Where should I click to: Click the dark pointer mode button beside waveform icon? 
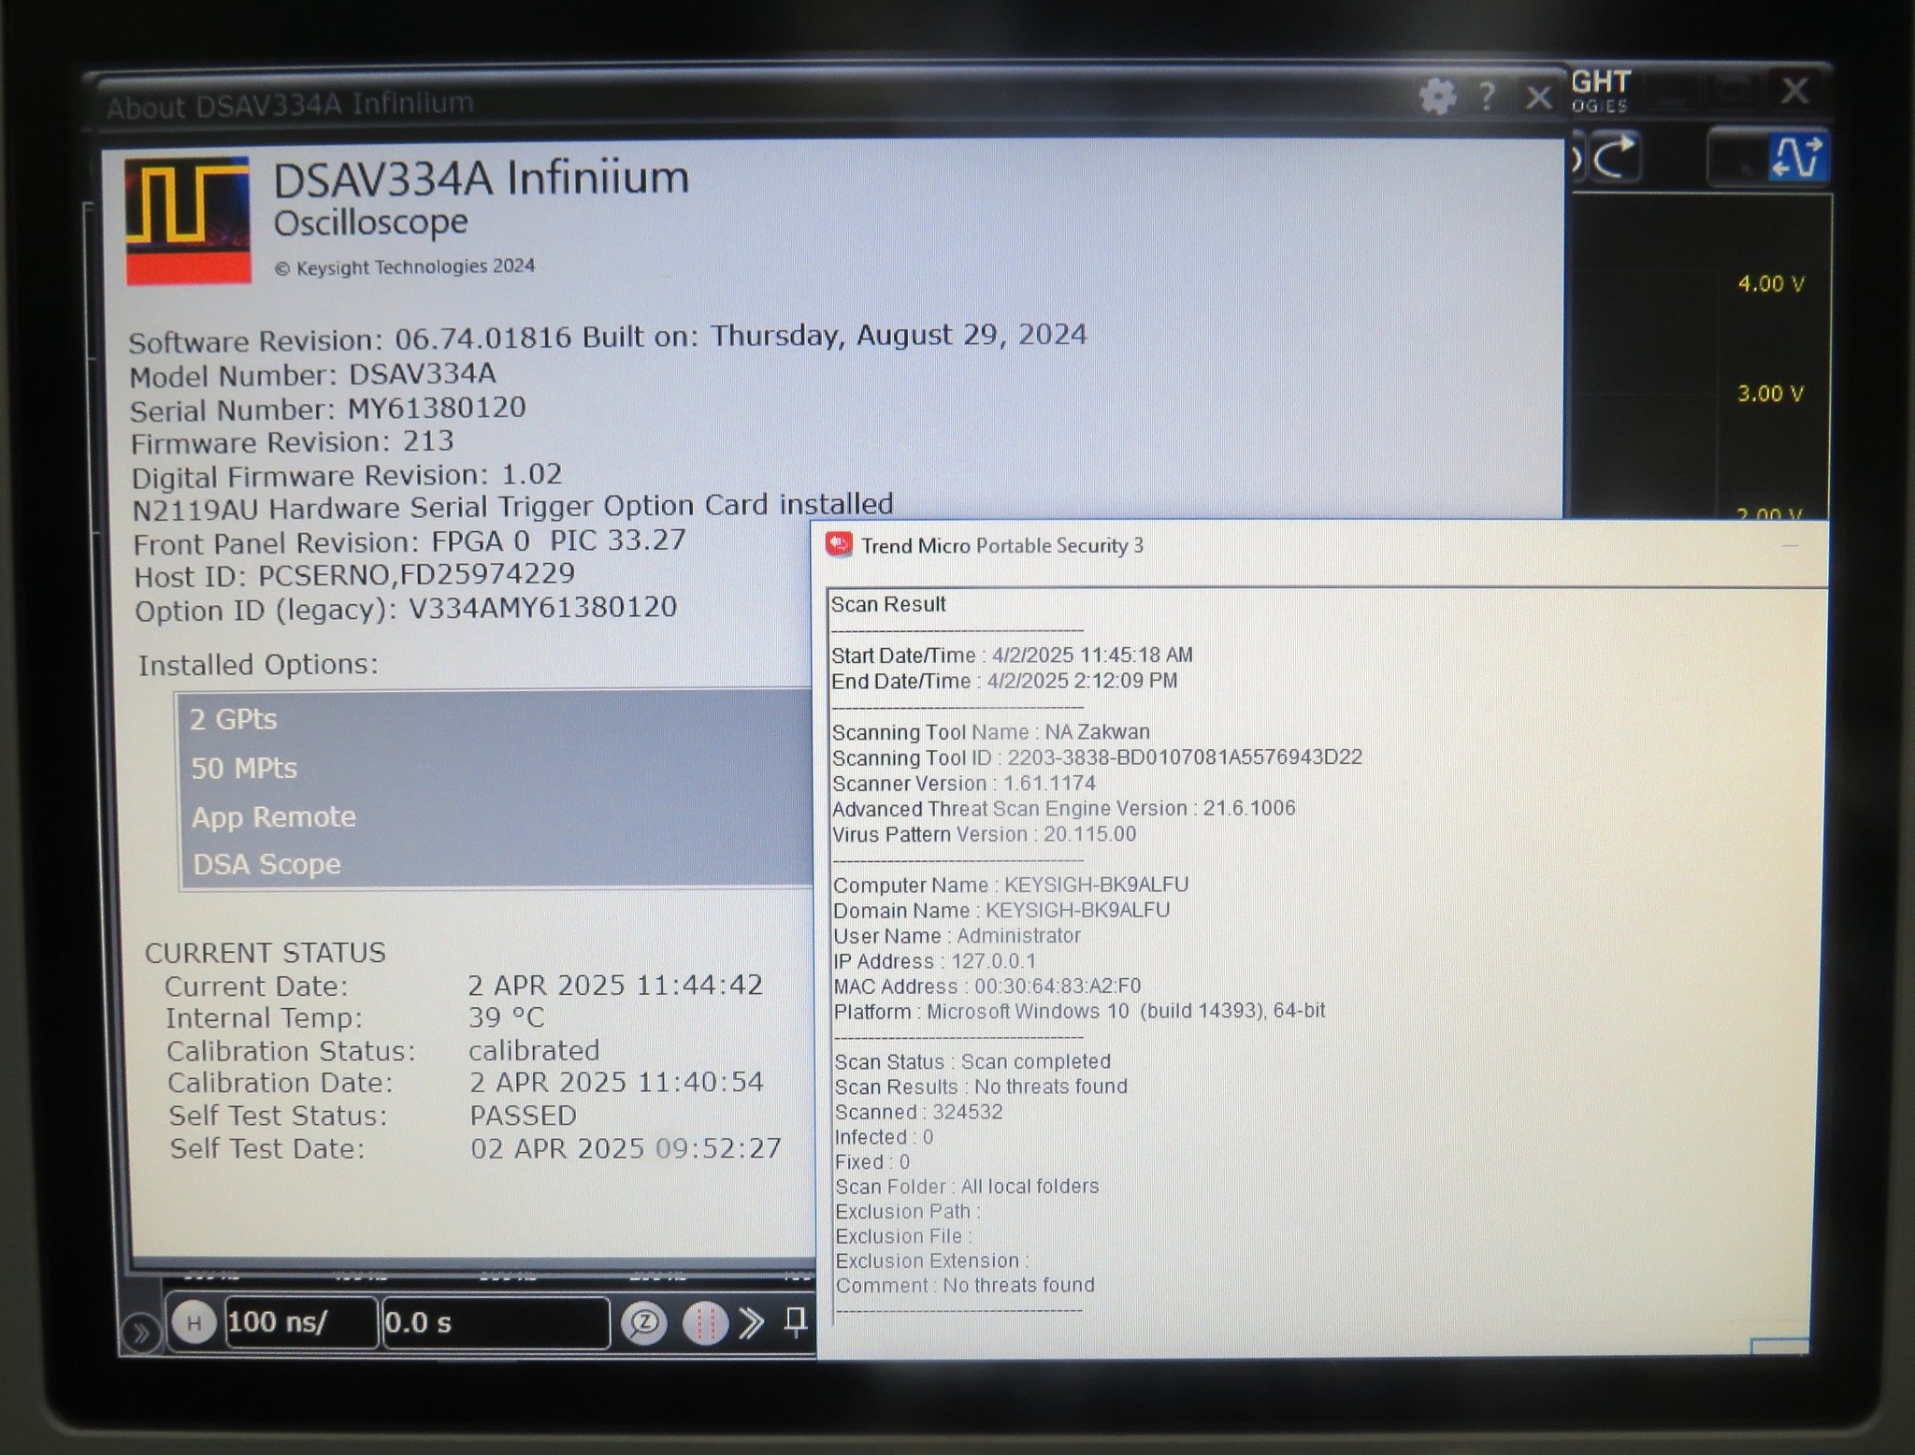pos(1737,157)
